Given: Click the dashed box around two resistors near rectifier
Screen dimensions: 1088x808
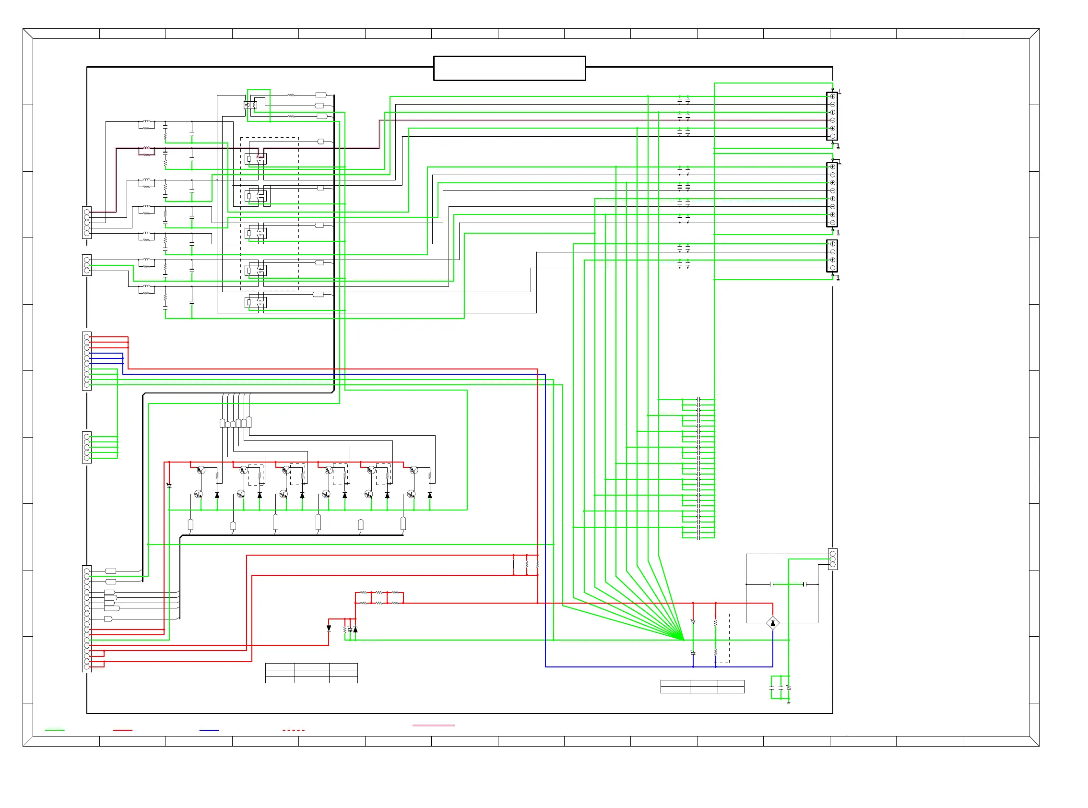Looking at the screenshot, I should [722, 638].
